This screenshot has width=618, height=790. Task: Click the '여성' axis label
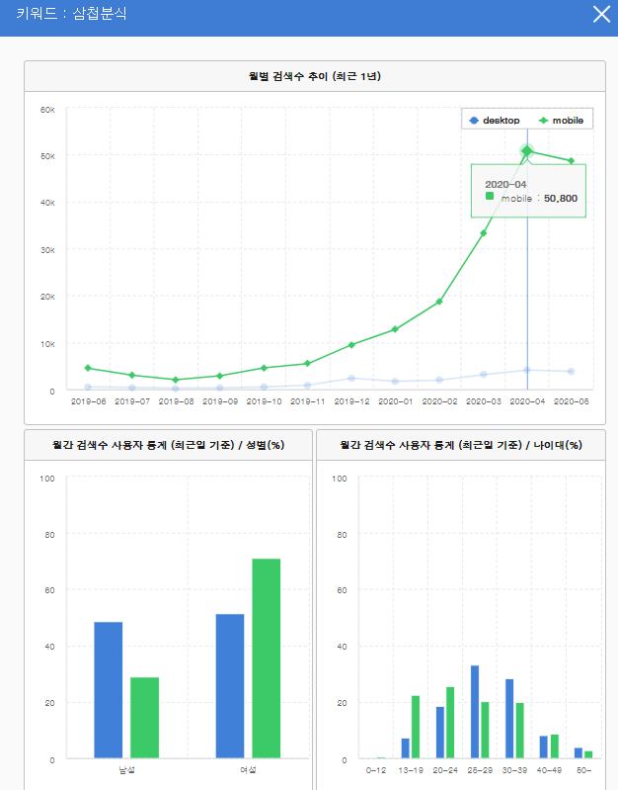click(248, 770)
